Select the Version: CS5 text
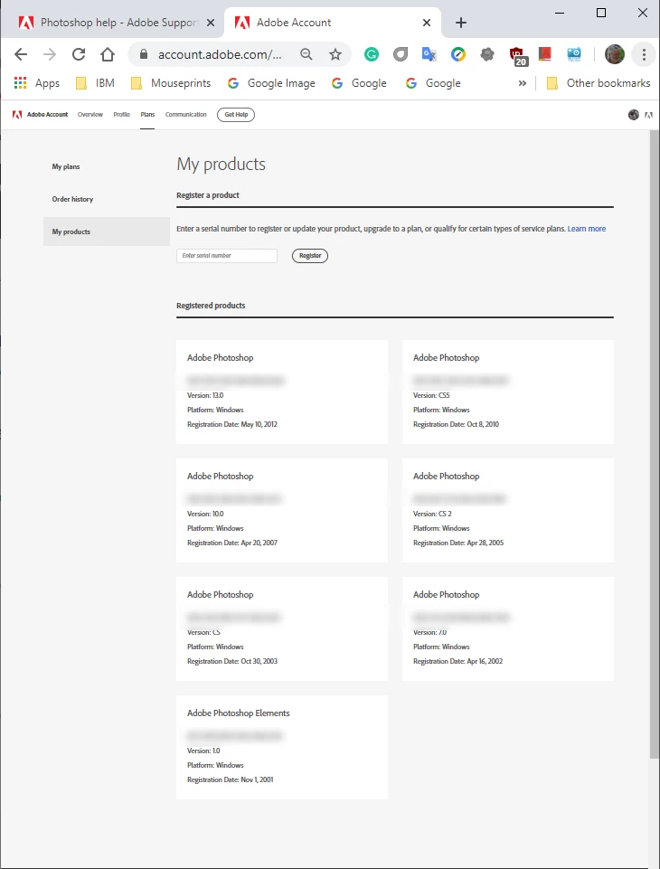The image size is (660, 869). pos(431,396)
